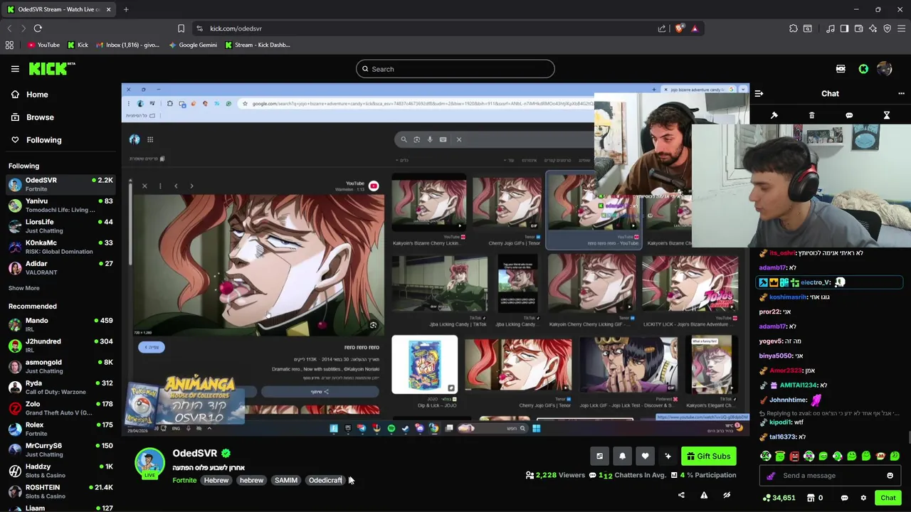Screen dimensions: 911x512
Task: Click the main stream video player
Action: tap(436, 260)
